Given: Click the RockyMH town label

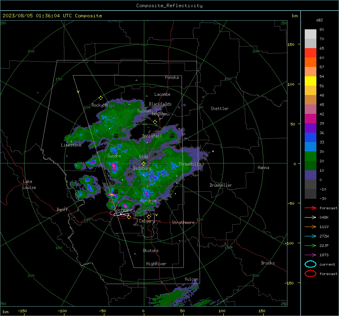Looking at the screenshot, I should pos(99,105).
